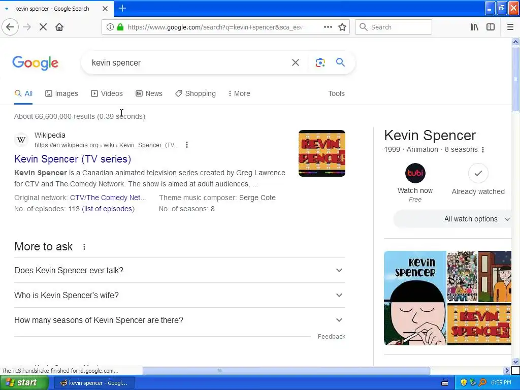The height and width of the screenshot is (390, 520).
Task: Click Theme music composer: Serge Cote text
Action: pyautogui.click(x=217, y=198)
